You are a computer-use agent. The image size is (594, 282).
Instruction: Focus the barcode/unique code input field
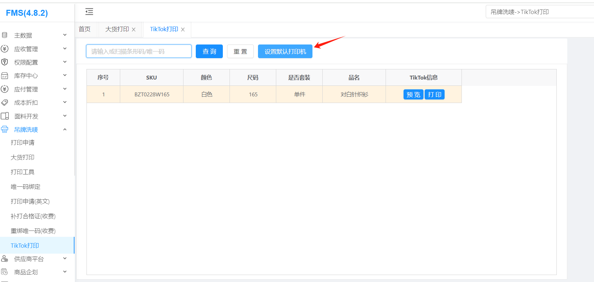coord(139,51)
